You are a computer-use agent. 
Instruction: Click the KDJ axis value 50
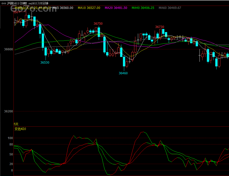click(11, 154)
